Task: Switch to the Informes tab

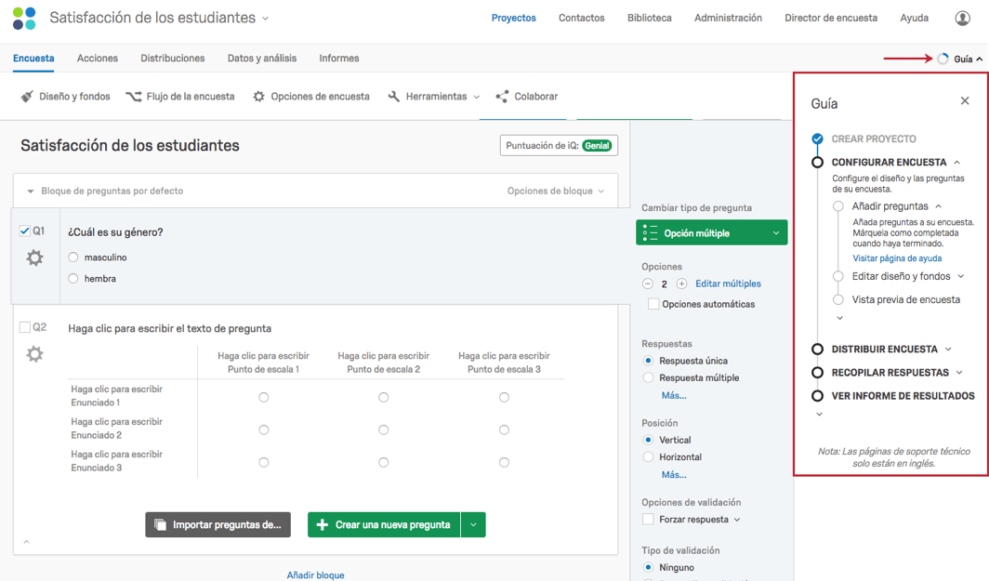Action: pyautogui.click(x=338, y=58)
